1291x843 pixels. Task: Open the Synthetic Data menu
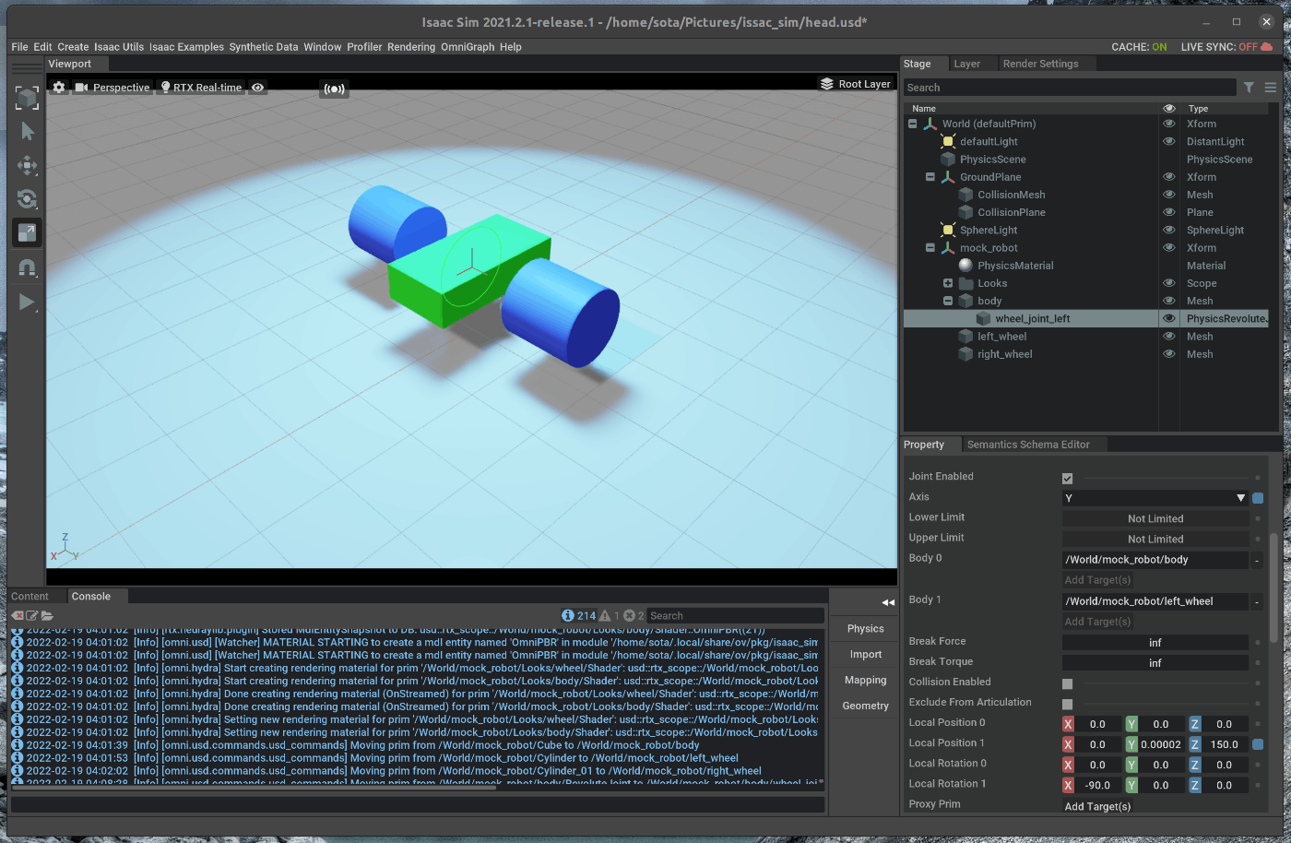click(264, 47)
